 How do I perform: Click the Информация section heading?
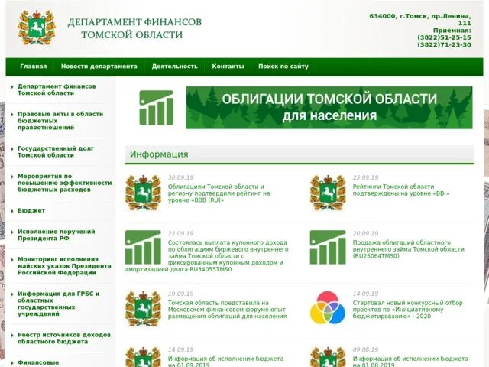[159, 154]
